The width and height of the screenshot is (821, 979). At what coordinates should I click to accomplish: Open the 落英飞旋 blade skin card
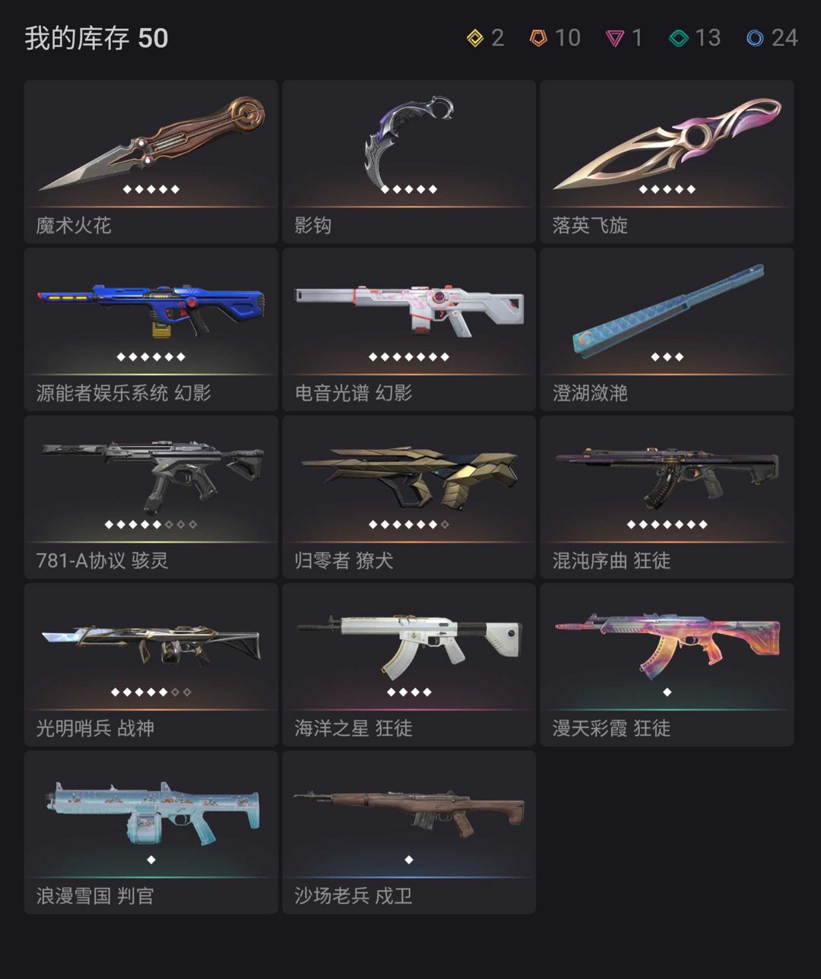pyautogui.click(x=667, y=162)
